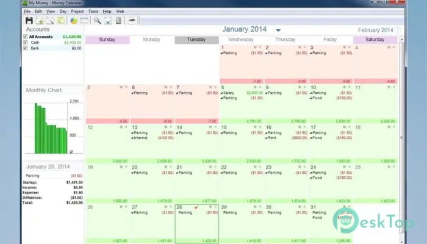This screenshot has width=427, height=244.
Task: Open the Help menu
Action: 107,11
